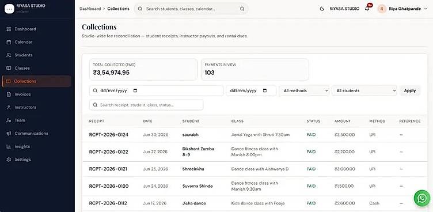433x212 pixels.
Task: Focus the top search students field
Action: tap(191, 9)
